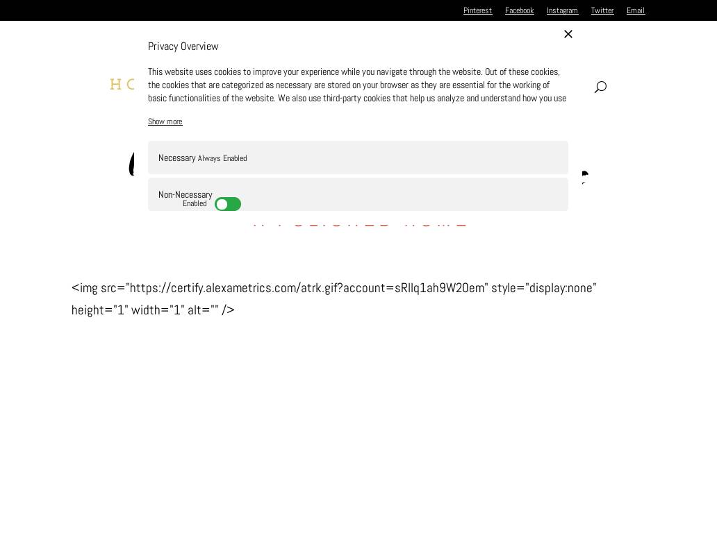The height and width of the screenshot is (533, 717).
Task: Open the Pinterest link in top bar
Action: click(477, 10)
